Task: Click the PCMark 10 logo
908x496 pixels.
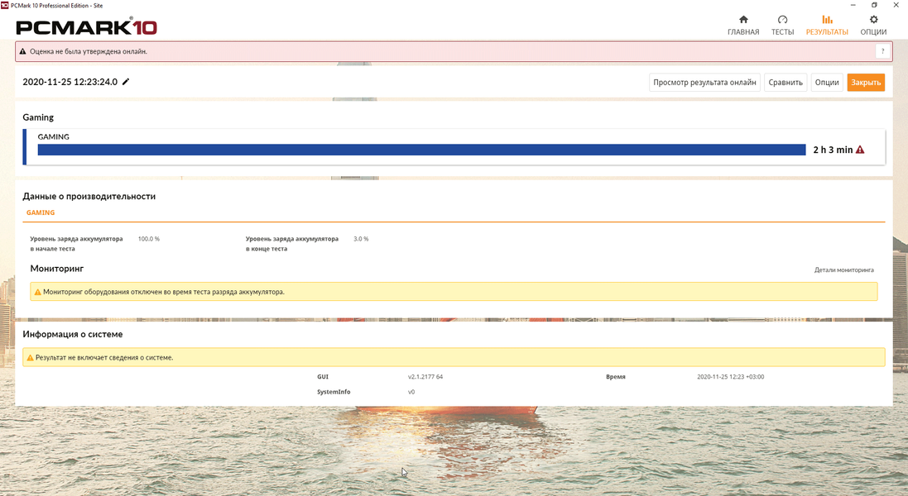Action: pos(86,26)
